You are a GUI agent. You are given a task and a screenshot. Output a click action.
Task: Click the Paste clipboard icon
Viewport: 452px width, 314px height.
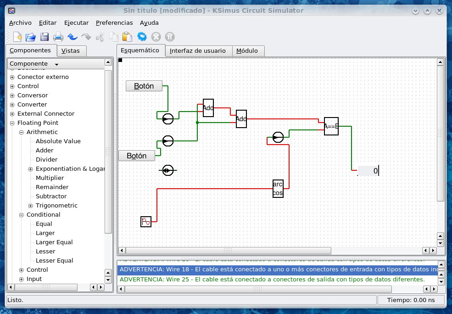pyautogui.click(x=127, y=37)
